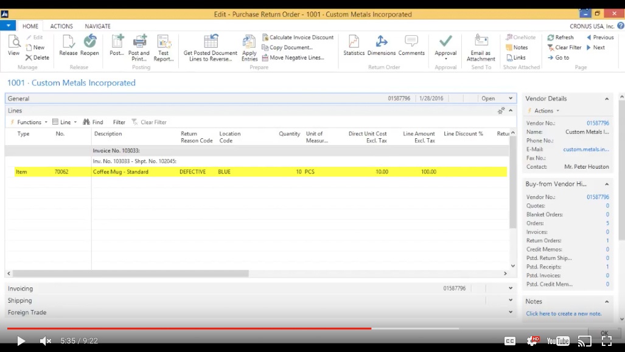Screen dimensions: 625x352
Task: Unmute the video sound
Action: [x=46, y=341]
